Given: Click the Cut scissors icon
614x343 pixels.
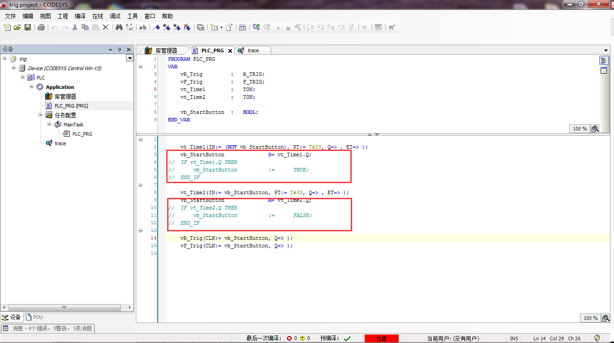Looking at the screenshot, I should [x=75, y=27].
